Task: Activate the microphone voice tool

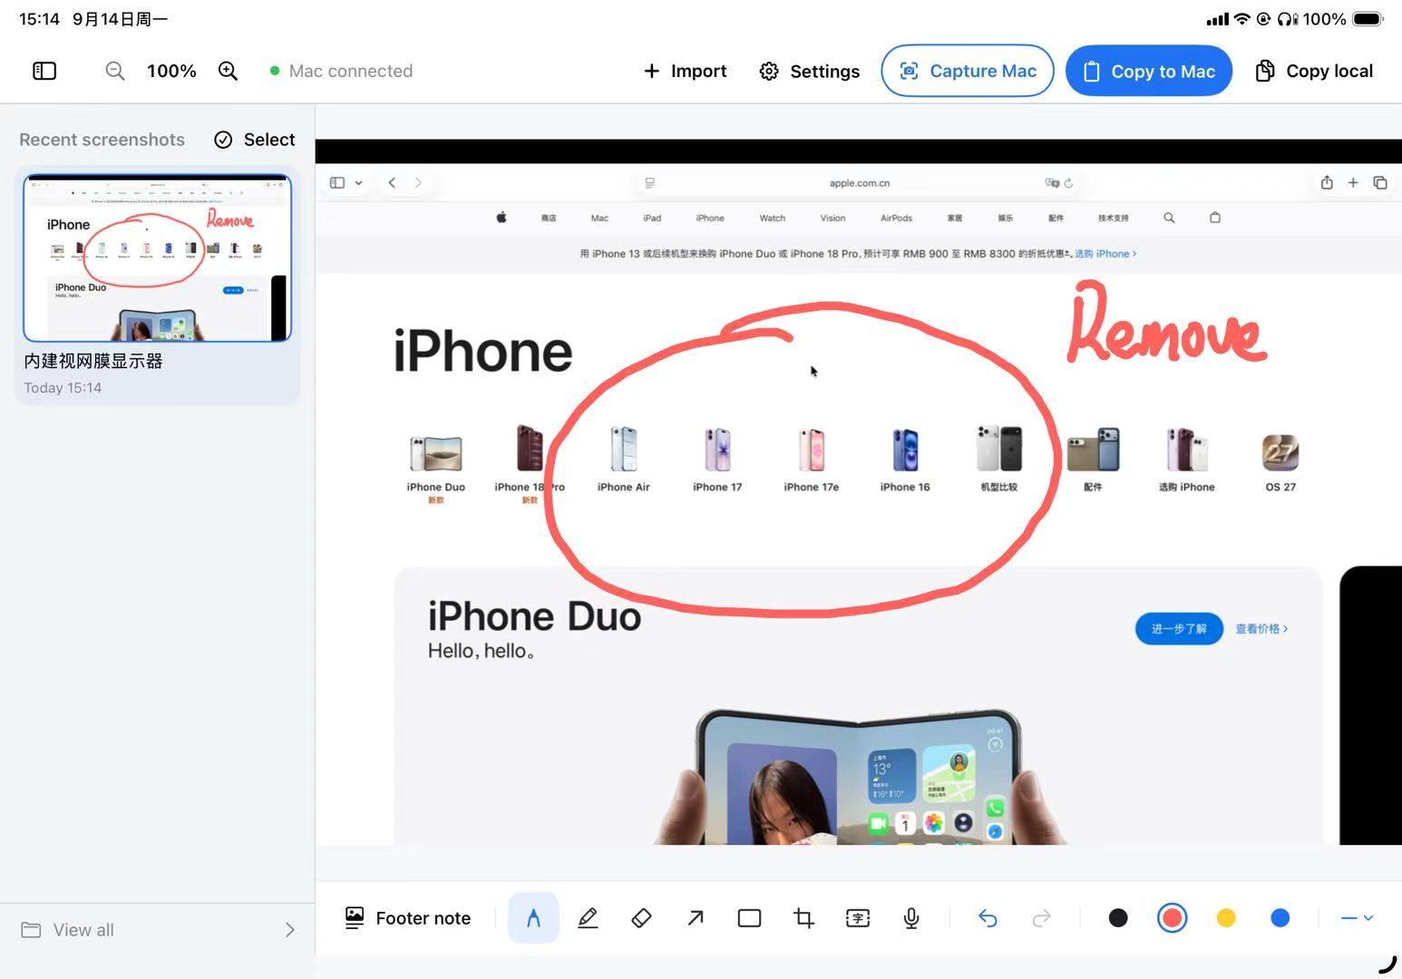Action: (x=911, y=918)
